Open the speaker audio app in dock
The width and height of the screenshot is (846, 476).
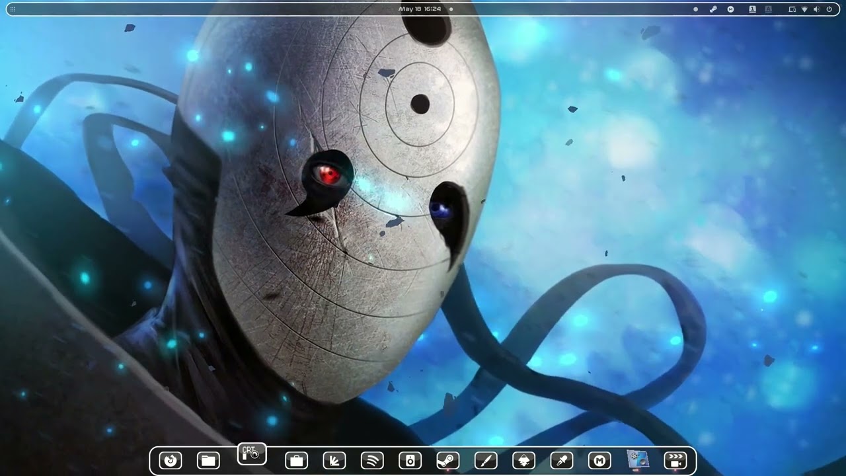point(410,460)
